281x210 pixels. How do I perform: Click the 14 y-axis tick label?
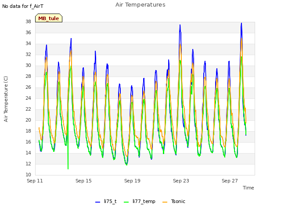coord(28,153)
